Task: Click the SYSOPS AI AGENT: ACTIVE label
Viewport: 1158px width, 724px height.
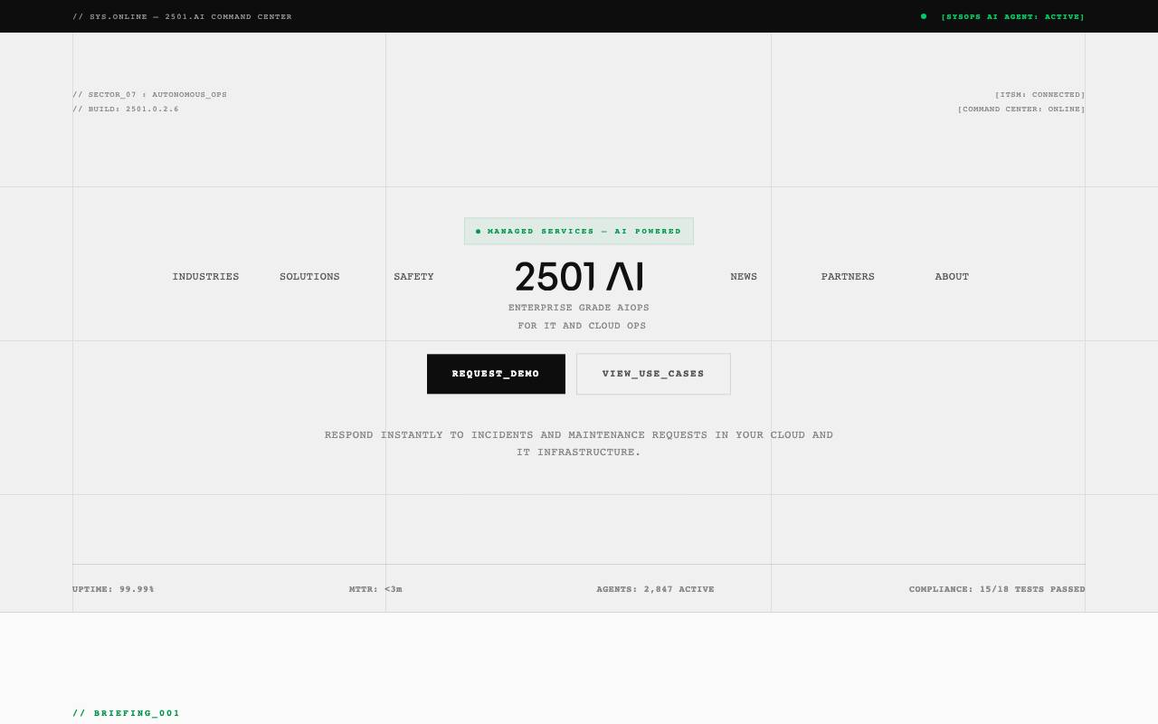Action: click(x=1012, y=16)
